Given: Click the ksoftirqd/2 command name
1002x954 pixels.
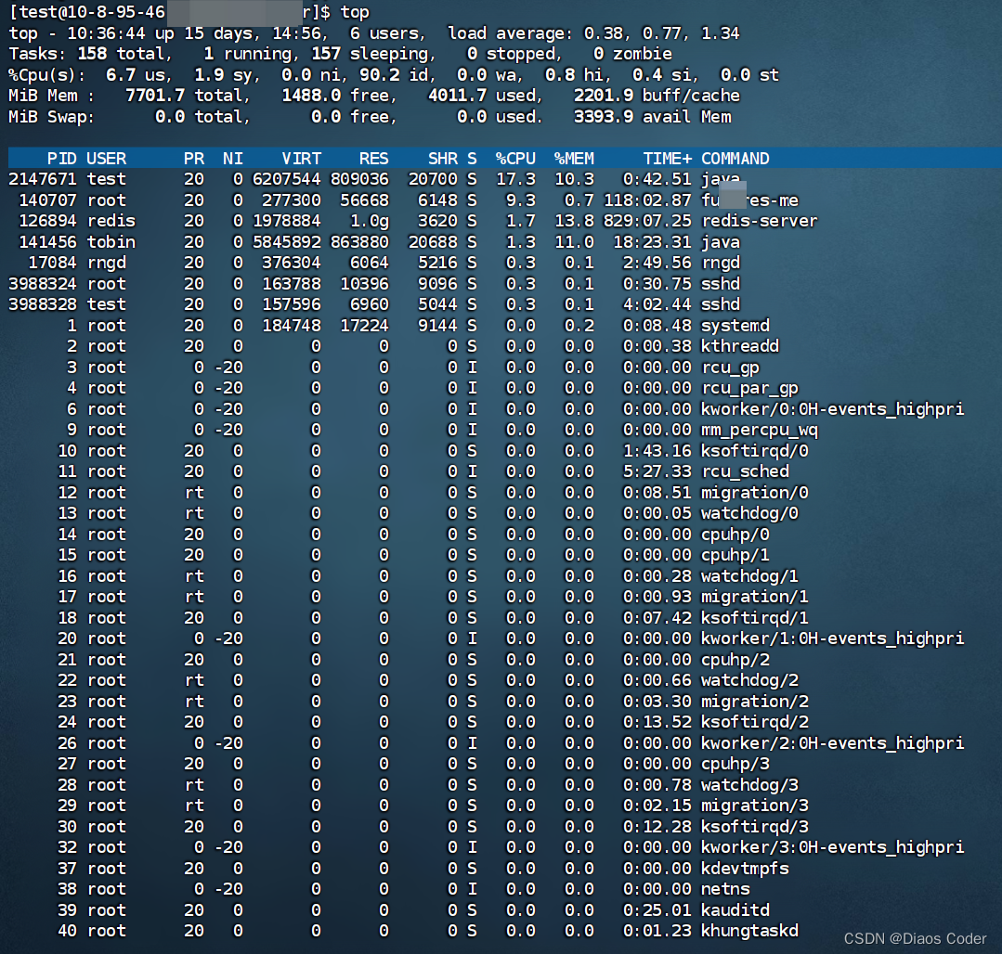Looking at the screenshot, I should [x=755, y=722].
